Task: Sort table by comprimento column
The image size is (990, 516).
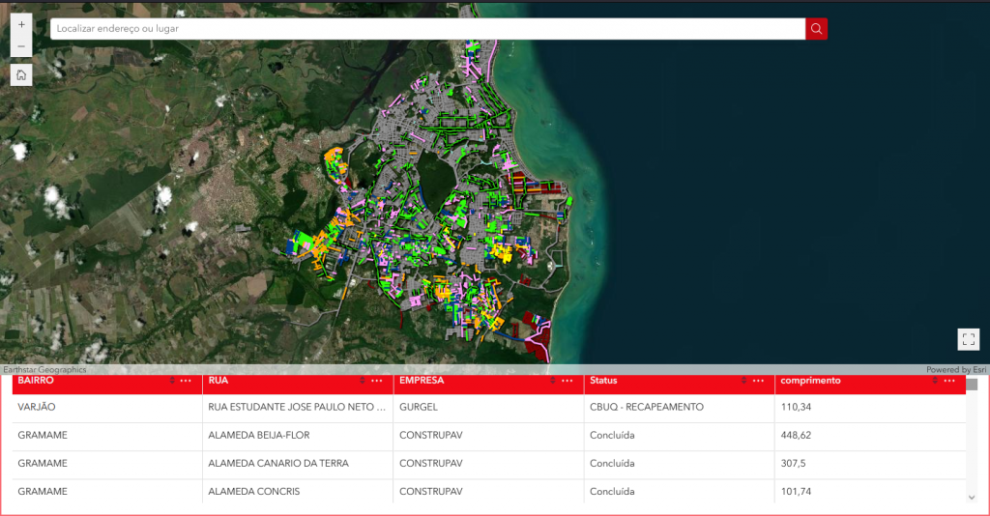Action: click(x=935, y=381)
